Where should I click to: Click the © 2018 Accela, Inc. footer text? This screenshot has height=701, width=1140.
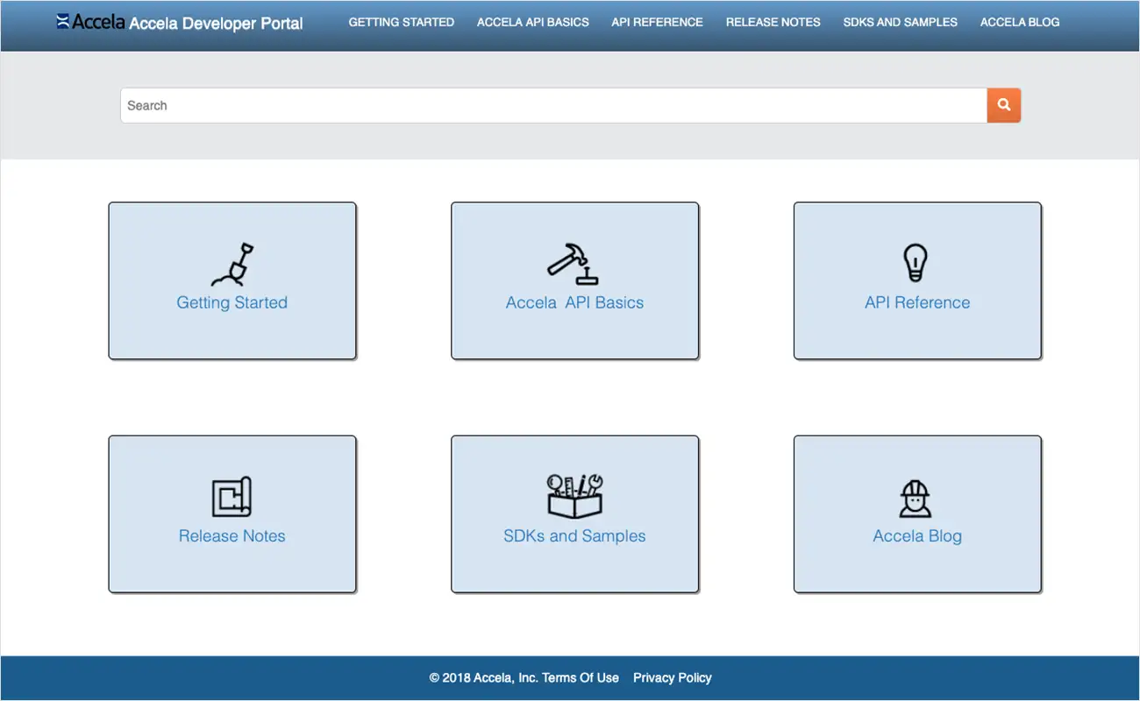pyautogui.click(x=483, y=677)
